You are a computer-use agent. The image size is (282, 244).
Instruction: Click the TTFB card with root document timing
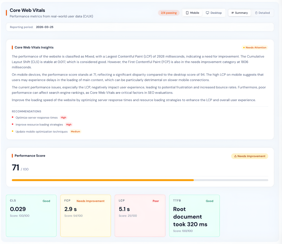coord(194,216)
